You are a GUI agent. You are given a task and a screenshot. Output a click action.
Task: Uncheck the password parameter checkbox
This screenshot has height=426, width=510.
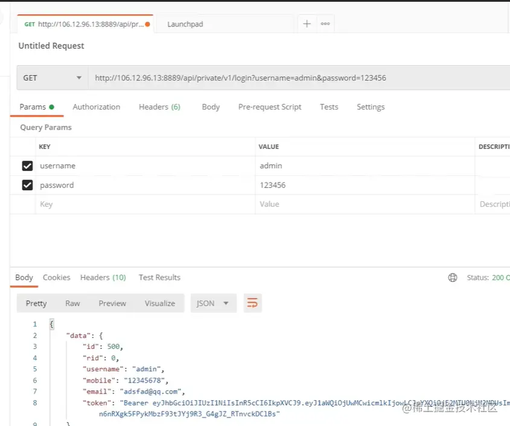click(27, 185)
